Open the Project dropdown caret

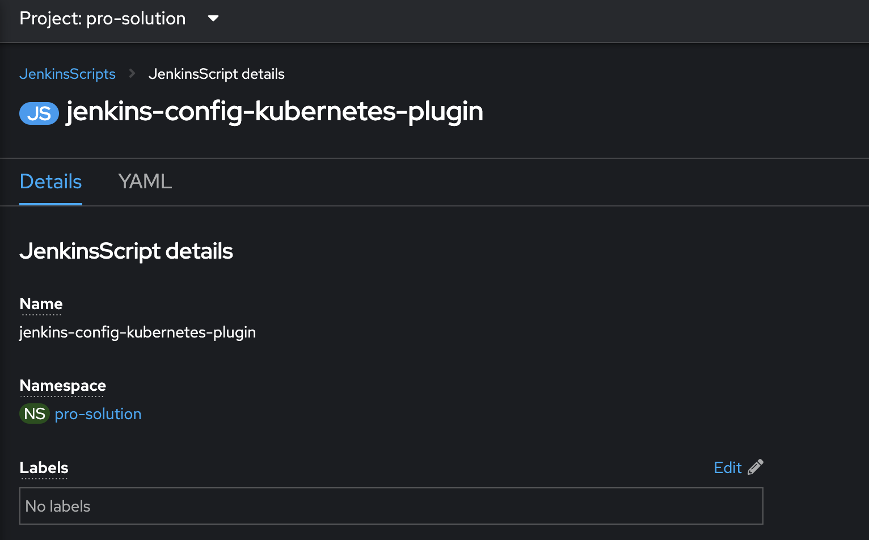point(213,18)
